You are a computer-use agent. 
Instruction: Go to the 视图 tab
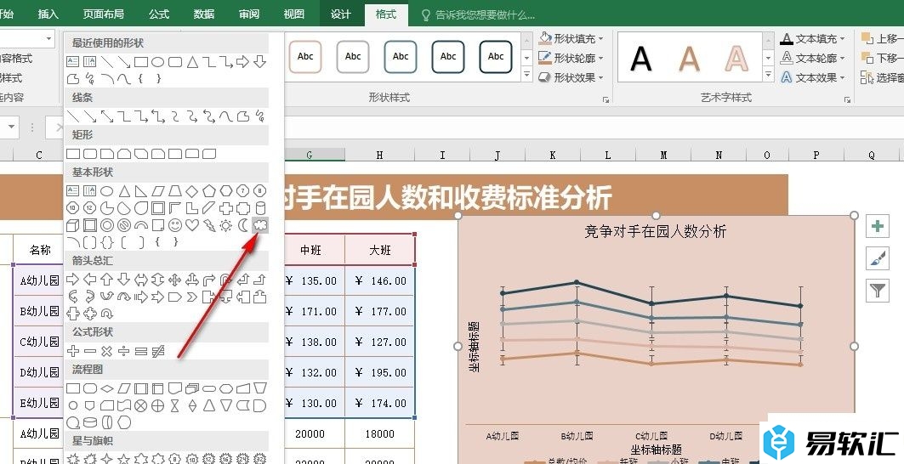(294, 14)
